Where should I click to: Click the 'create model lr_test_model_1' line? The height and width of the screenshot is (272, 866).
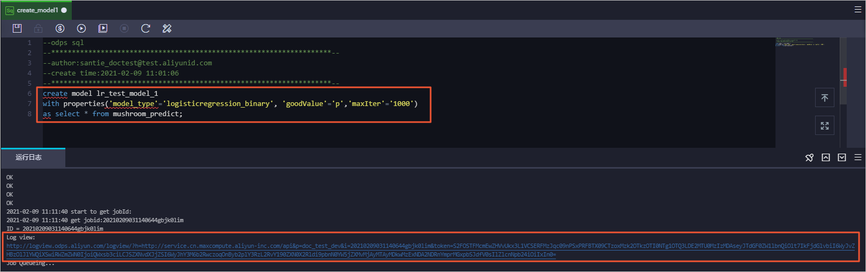[x=100, y=93]
